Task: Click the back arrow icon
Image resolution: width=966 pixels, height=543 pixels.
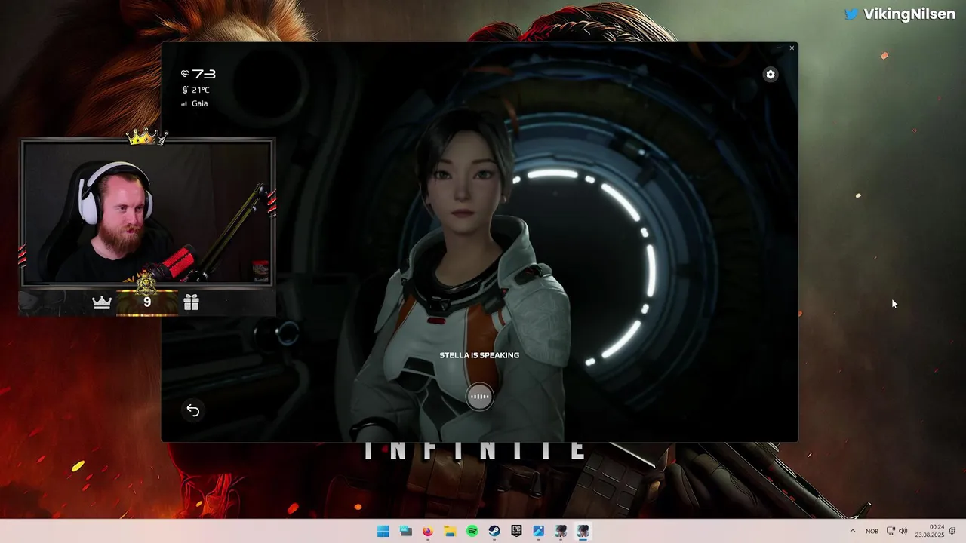Action: tap(193, 410)
